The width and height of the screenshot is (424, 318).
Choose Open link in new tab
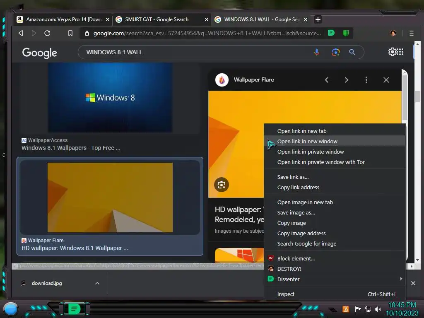pos(335,131)
